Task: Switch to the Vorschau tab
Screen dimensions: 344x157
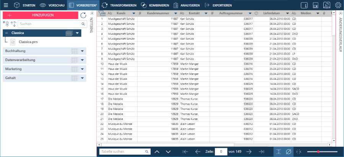Action: [x=53, y=5]
